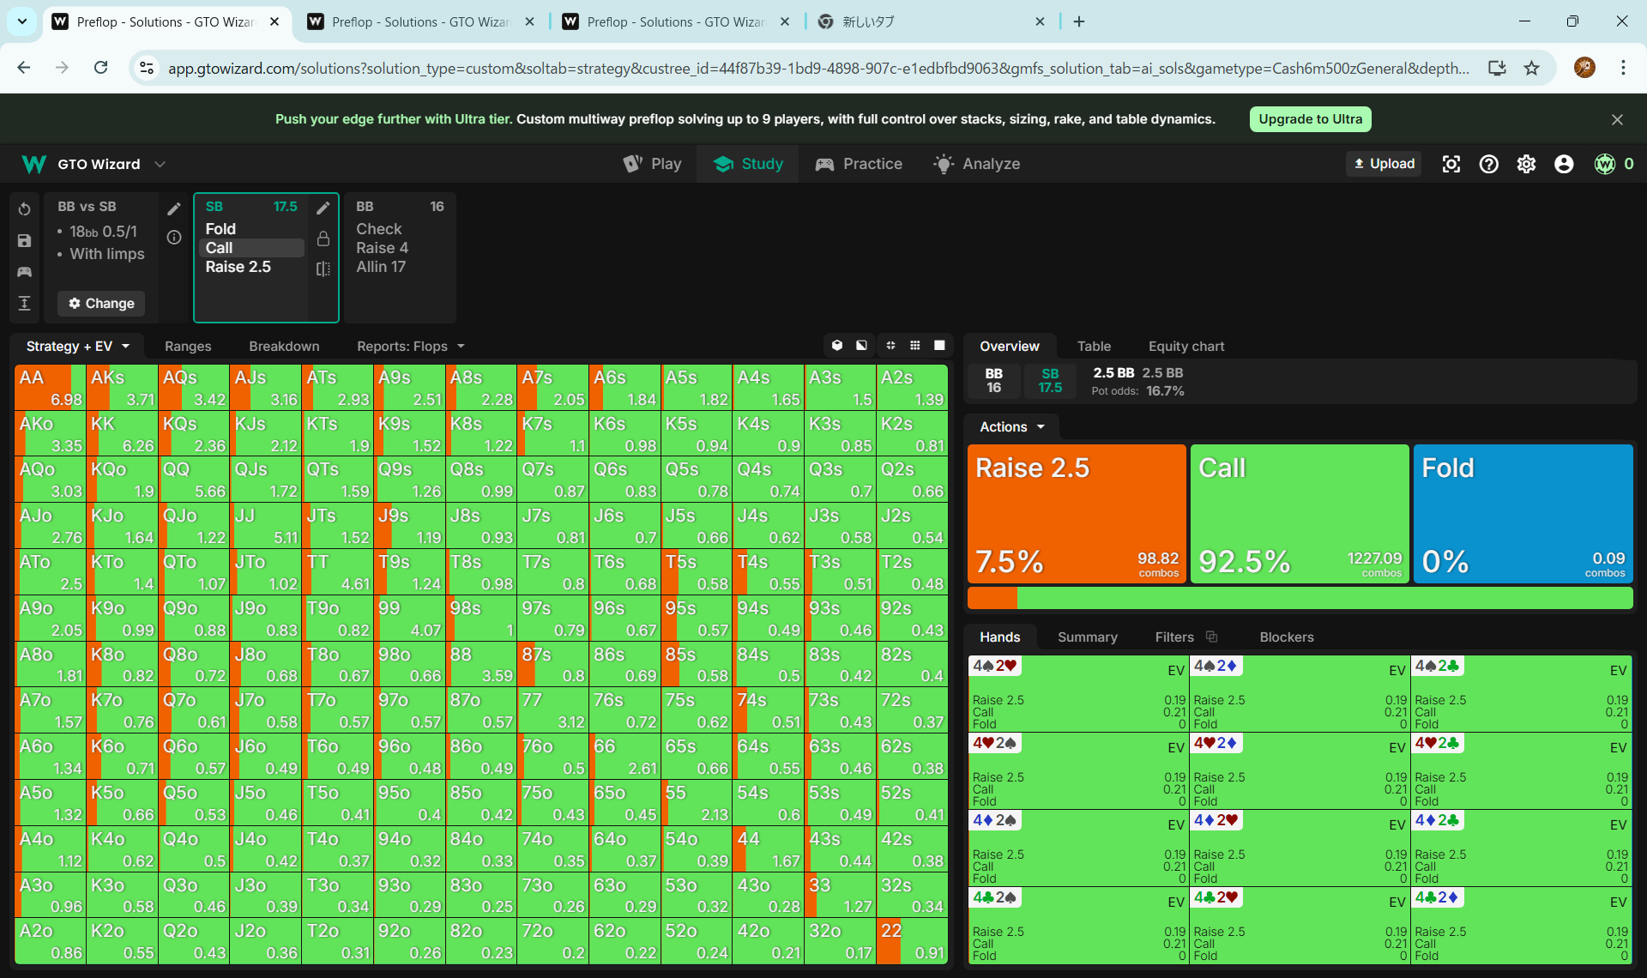Screen dimensions: 1647x978
Task: Open the help question-mark icon
Action: tap(1489, 164)
